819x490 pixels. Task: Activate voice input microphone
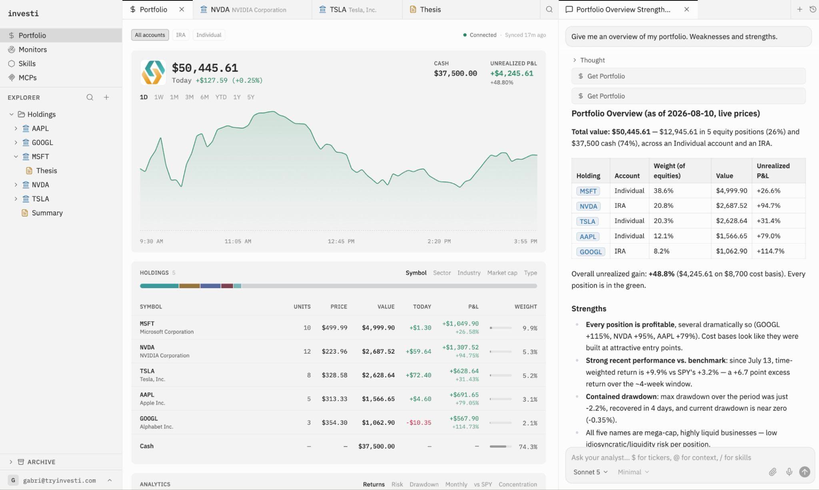789,472
